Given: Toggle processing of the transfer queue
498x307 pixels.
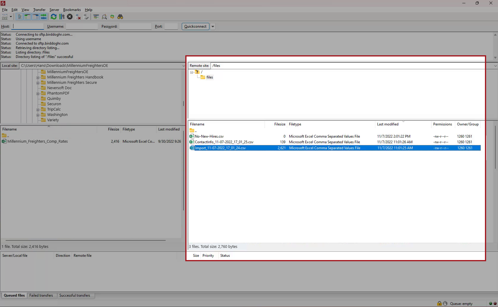Looking at the screenshot, I should point(62,17).
